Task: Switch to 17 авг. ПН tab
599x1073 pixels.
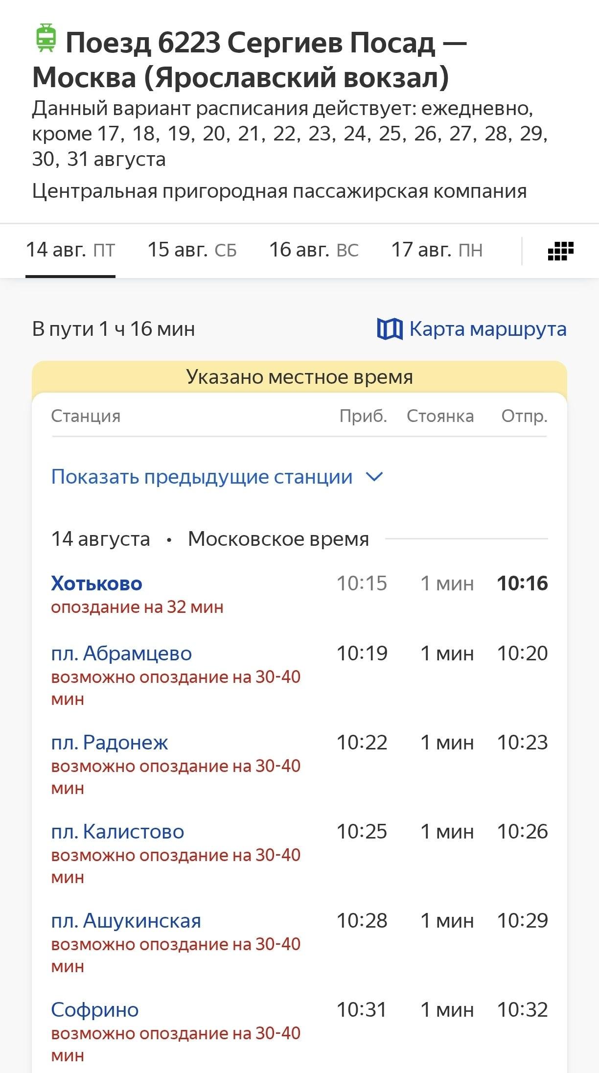Action: click(x=437, y=250)
